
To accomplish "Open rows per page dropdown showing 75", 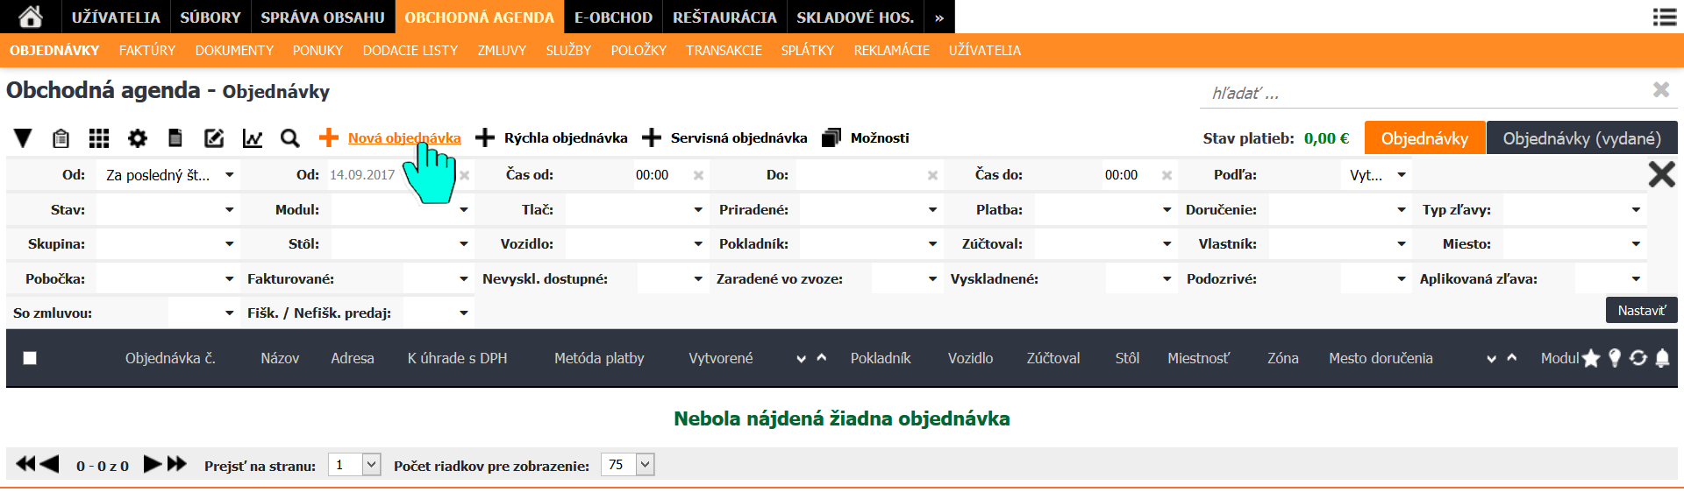I will (627, 465).
